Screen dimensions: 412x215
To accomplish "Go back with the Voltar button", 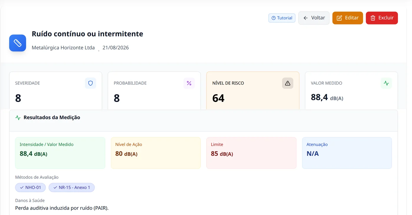I will pos(314,18).
